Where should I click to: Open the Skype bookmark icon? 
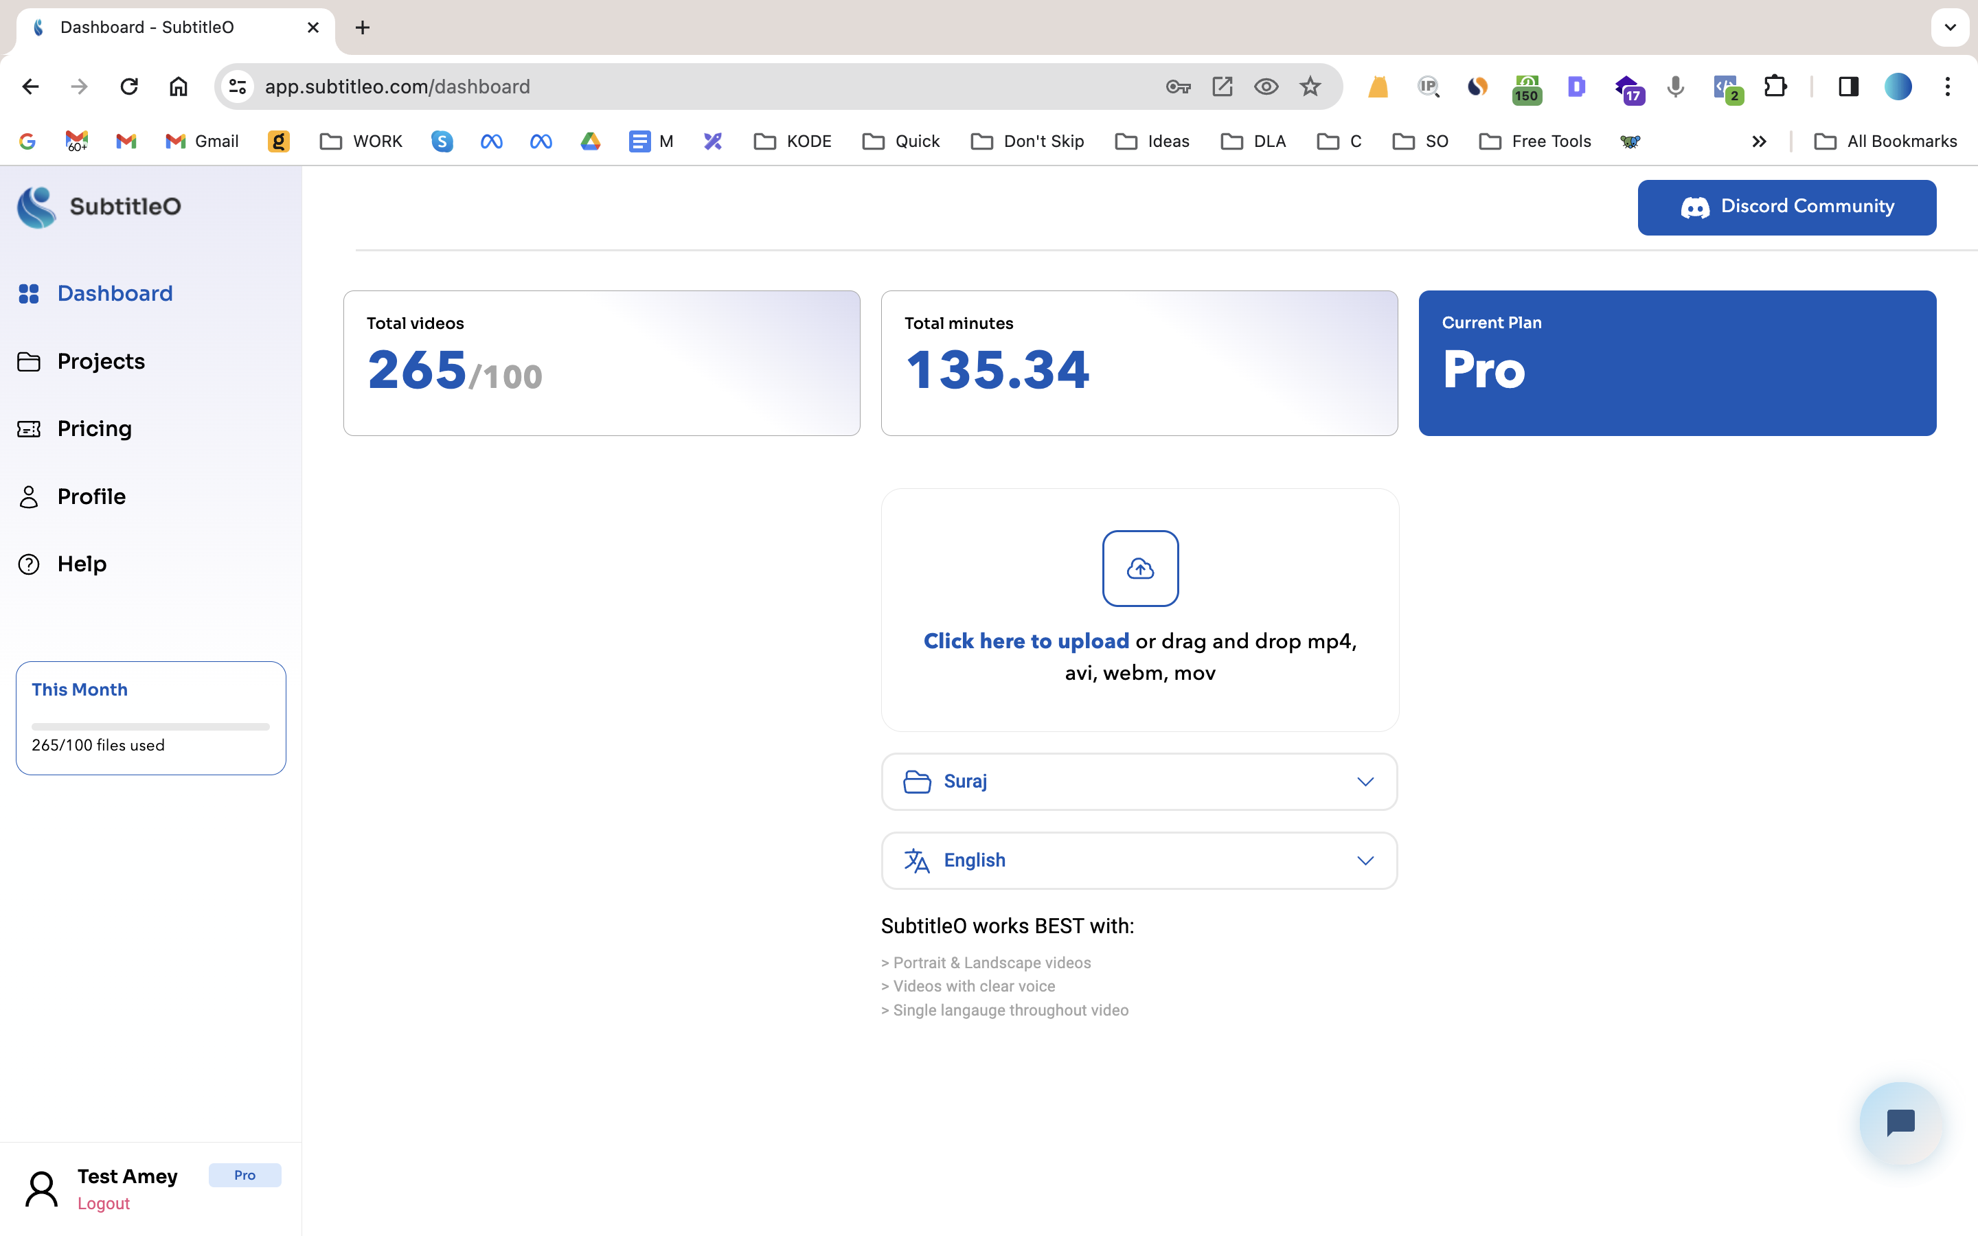point(442,141)
